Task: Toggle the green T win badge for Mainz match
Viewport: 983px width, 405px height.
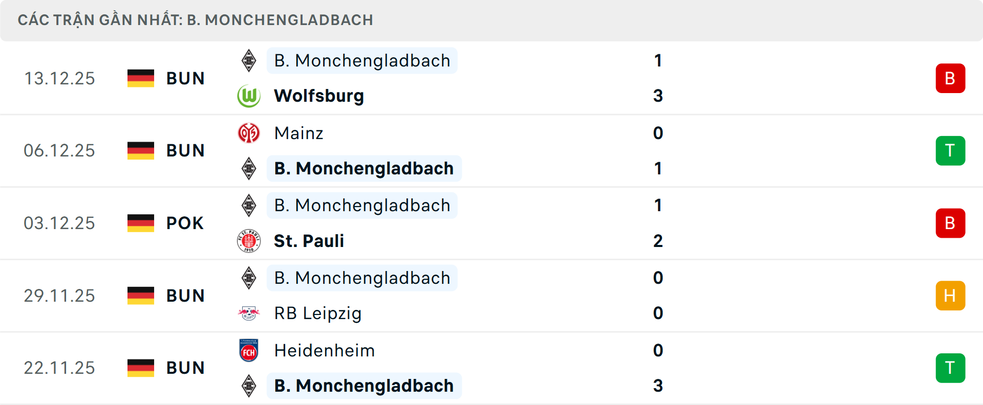Action: [x=951, y=150]
